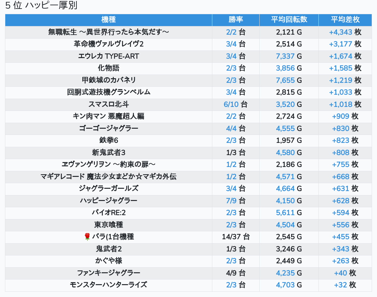Click the 勝率 column header
Screen dimensions: 377x297
(x=235, y=20)
